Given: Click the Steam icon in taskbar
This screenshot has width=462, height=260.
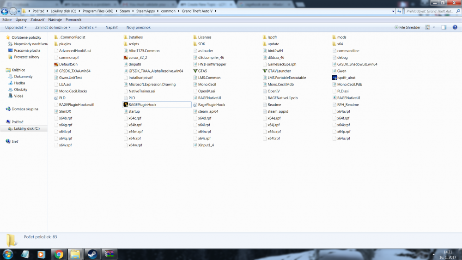Looking at the screenshot, I should pyautogui.click(x=92, y=254).
